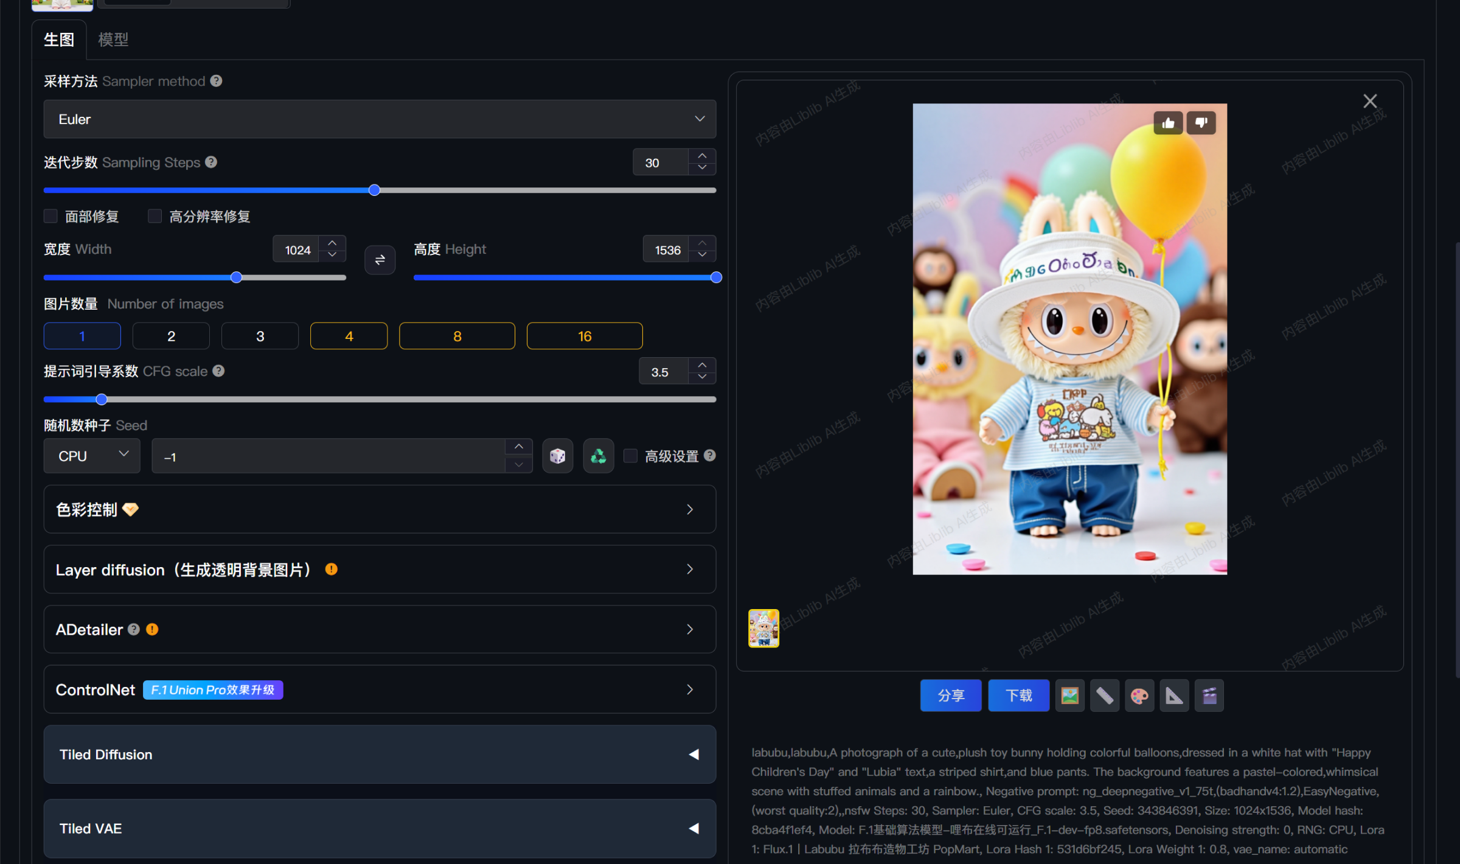Click the Sampling Steps slider handle

375,190
